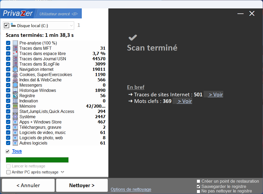Click the Start,JumpLists,Quick Access icon
Viewport: 263px width, 194px height.
click(x=15, y=111)
